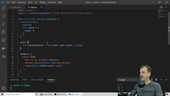Open the Manage gear menu

(3, 88)
